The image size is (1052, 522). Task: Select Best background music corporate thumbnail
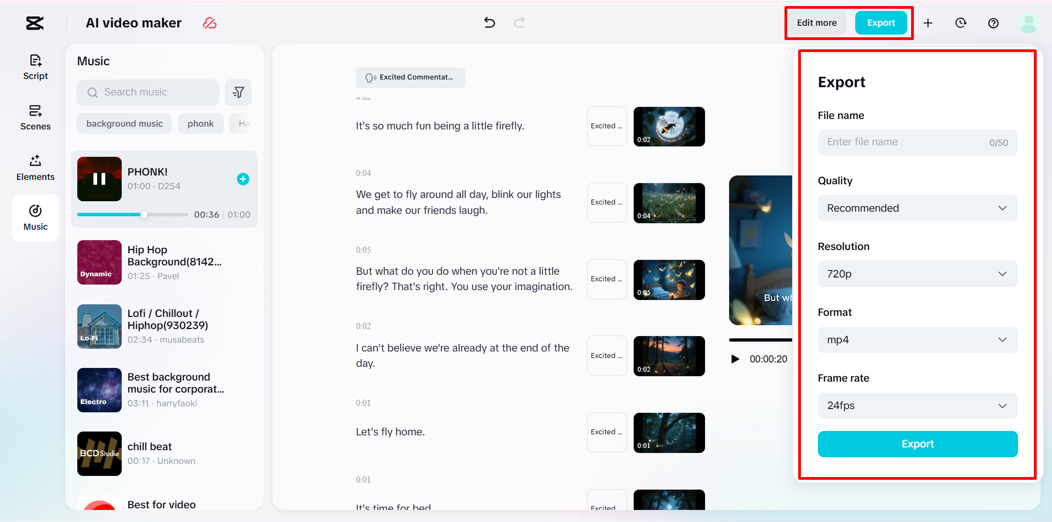[x=99, y=390]
